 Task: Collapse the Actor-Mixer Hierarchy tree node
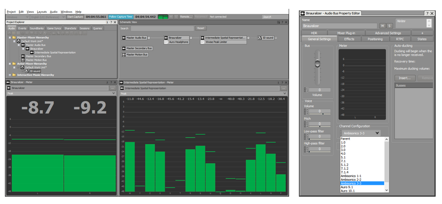[x=10, y=64]
